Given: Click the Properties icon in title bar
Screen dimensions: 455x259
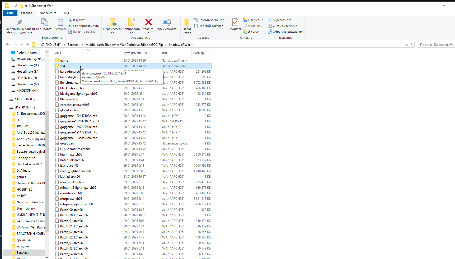Looking at the screenshot, I should tap(16, 6).
